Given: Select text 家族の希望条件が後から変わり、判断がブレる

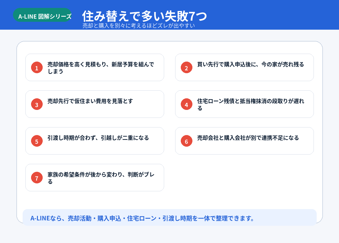Looking at the screenshot, I should pyautogui.click(x=101, y=178).
